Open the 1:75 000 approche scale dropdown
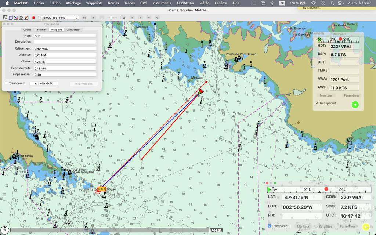Viewport: 376px width, 235px height. click(59, 18)
